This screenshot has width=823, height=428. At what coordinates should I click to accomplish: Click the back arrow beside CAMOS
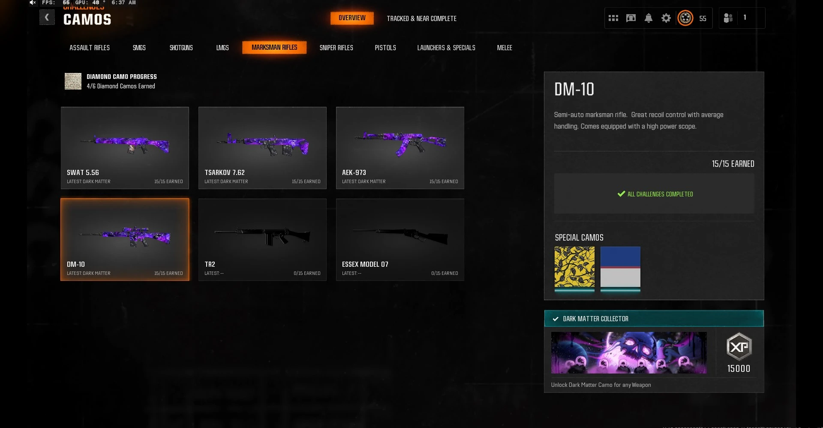(47, 18)
